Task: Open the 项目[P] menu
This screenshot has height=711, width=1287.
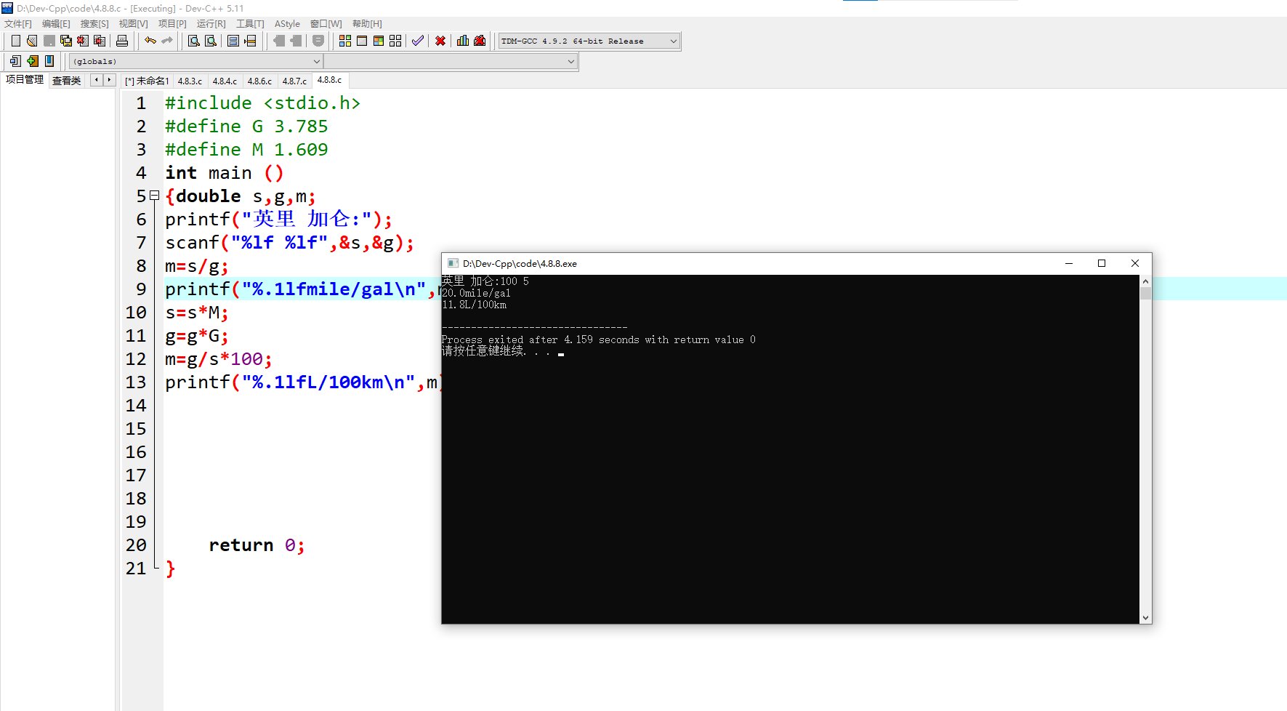Action: (x=172, y=24)
